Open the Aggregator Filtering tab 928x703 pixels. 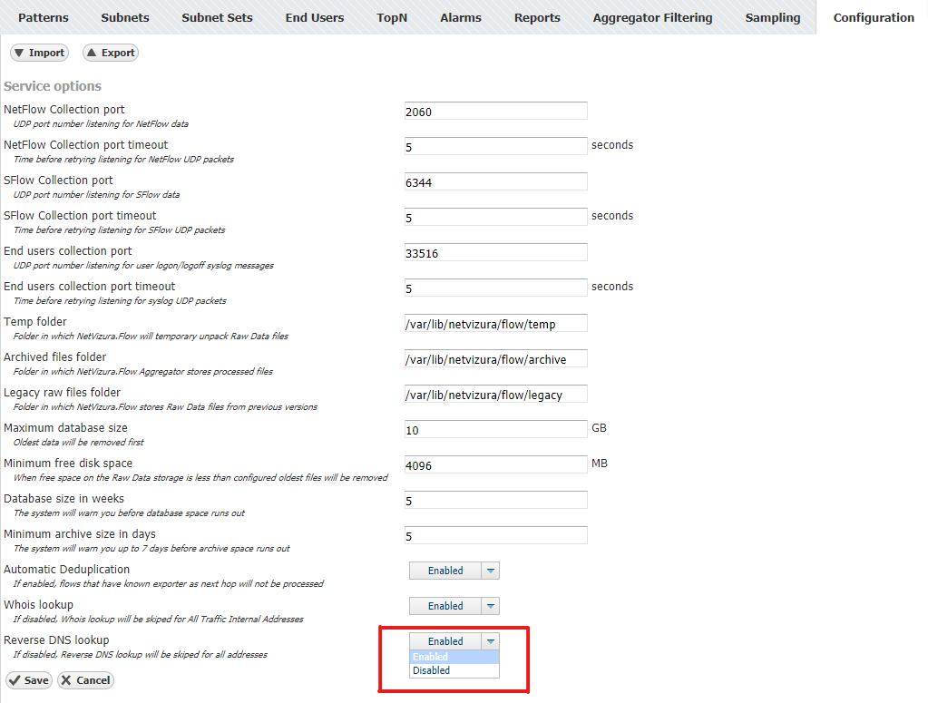652,17
